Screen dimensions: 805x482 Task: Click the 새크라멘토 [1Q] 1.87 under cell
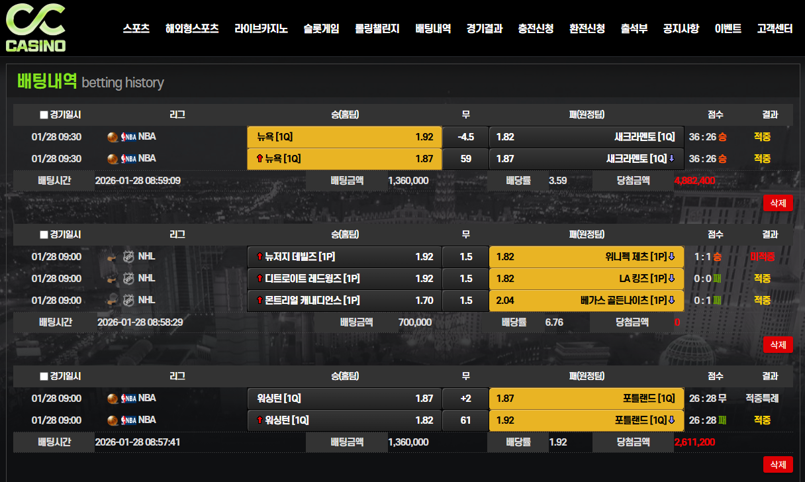587,159
